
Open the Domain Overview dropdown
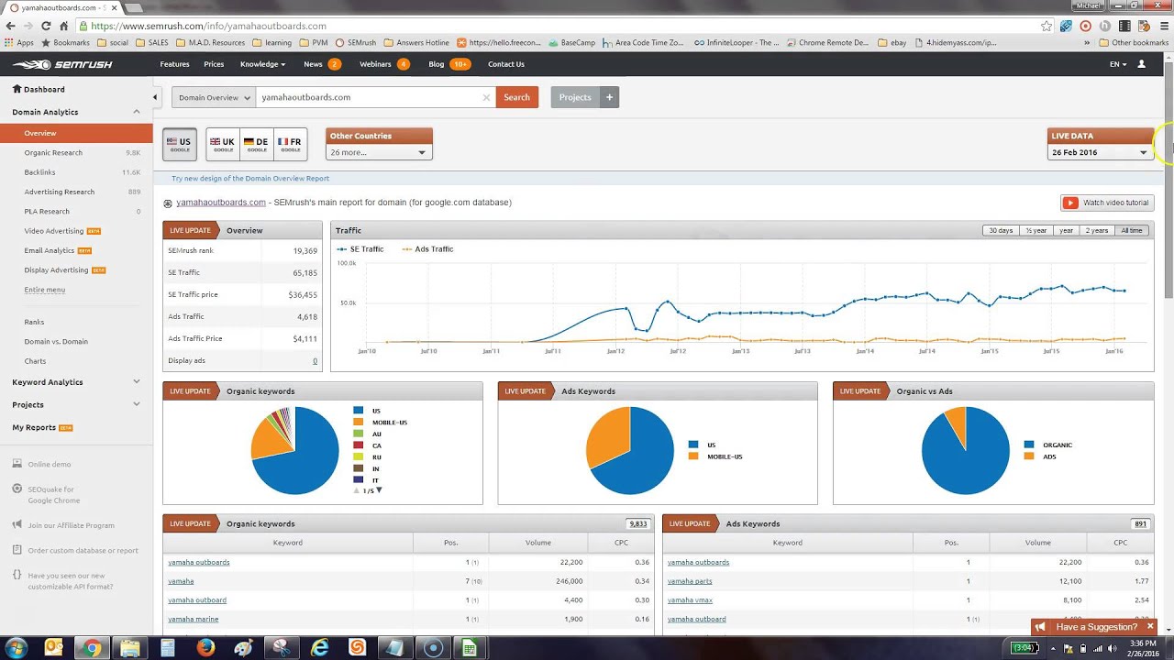(x=215, y=97)
